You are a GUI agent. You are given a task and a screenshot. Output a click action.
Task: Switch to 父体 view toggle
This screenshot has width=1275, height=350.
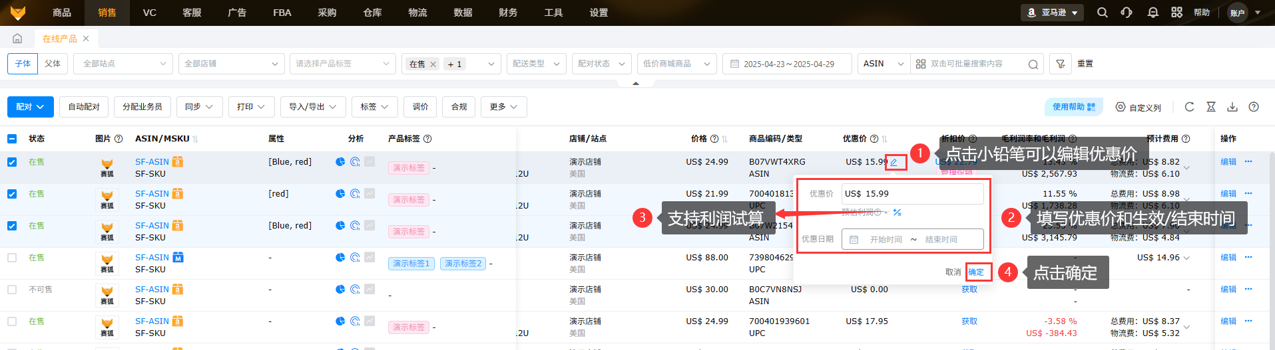(53, 64)
